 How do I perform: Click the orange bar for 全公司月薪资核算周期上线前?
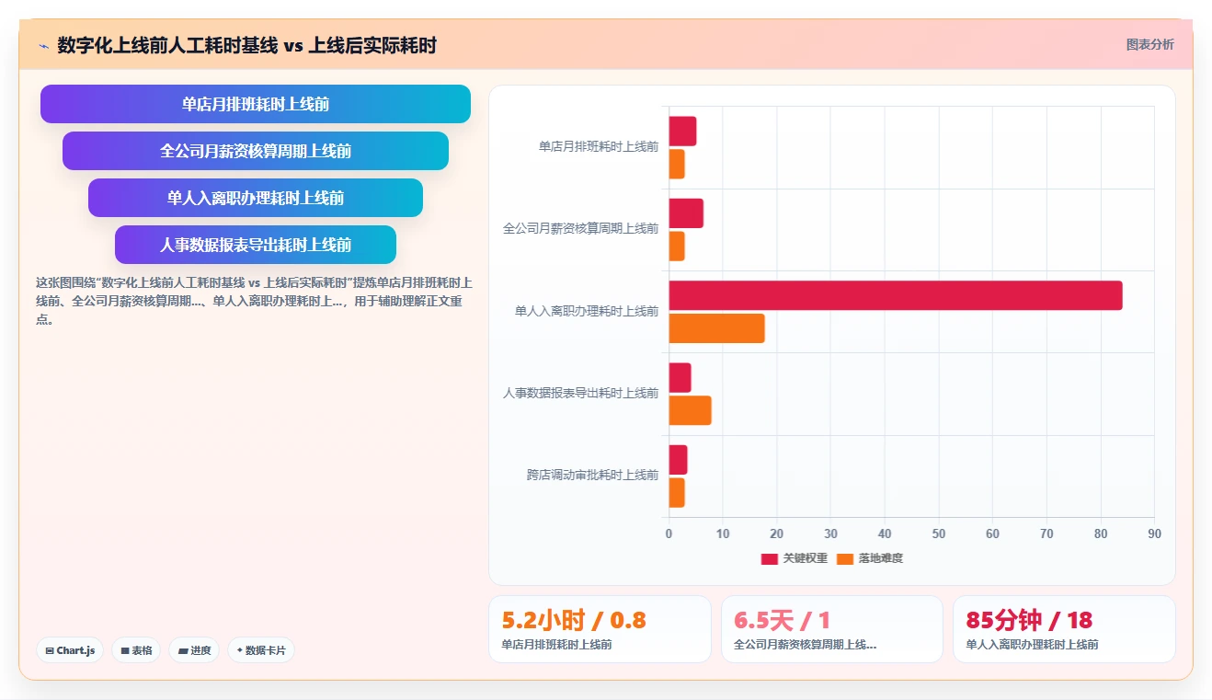677,247
